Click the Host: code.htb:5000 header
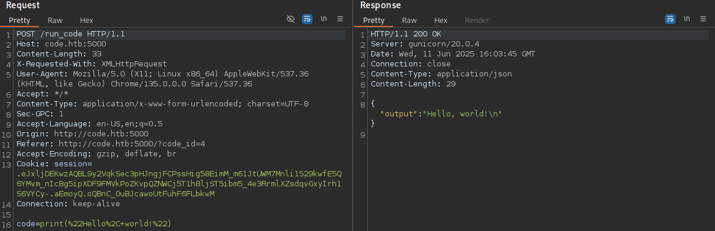715x231 pixels. tap(61, 44)
